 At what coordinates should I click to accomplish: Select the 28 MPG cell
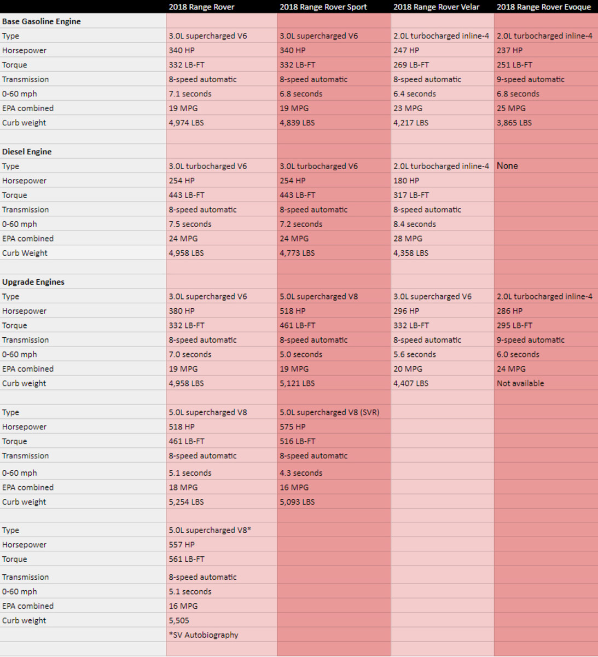408,239
